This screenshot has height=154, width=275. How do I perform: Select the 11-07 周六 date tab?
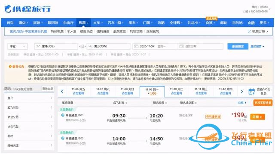[x=103, y=91]
